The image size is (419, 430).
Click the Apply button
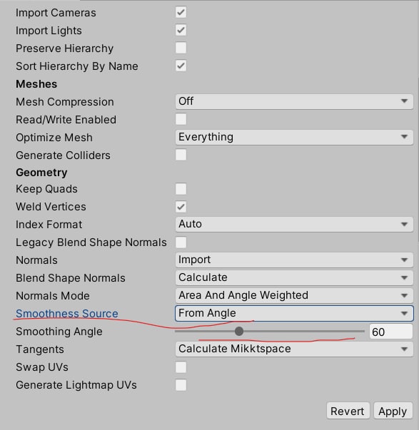point(393,411)
